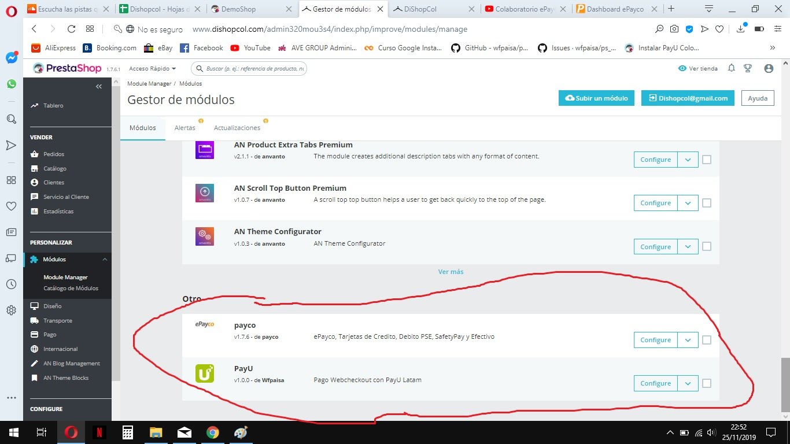Open Chrome from the taskbar
This screenshot has width=790, height=444.
coord(213,432)
